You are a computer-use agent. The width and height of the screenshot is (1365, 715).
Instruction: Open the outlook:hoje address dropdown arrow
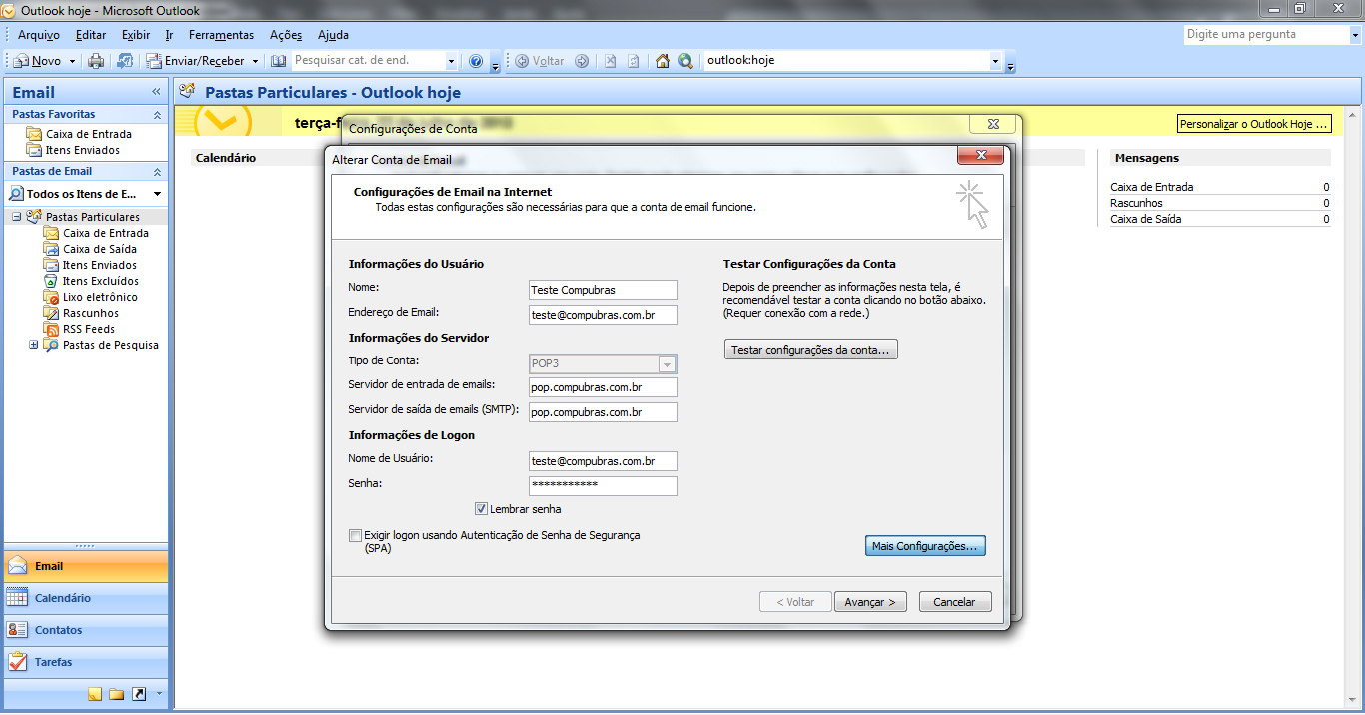tap(995, 61)
